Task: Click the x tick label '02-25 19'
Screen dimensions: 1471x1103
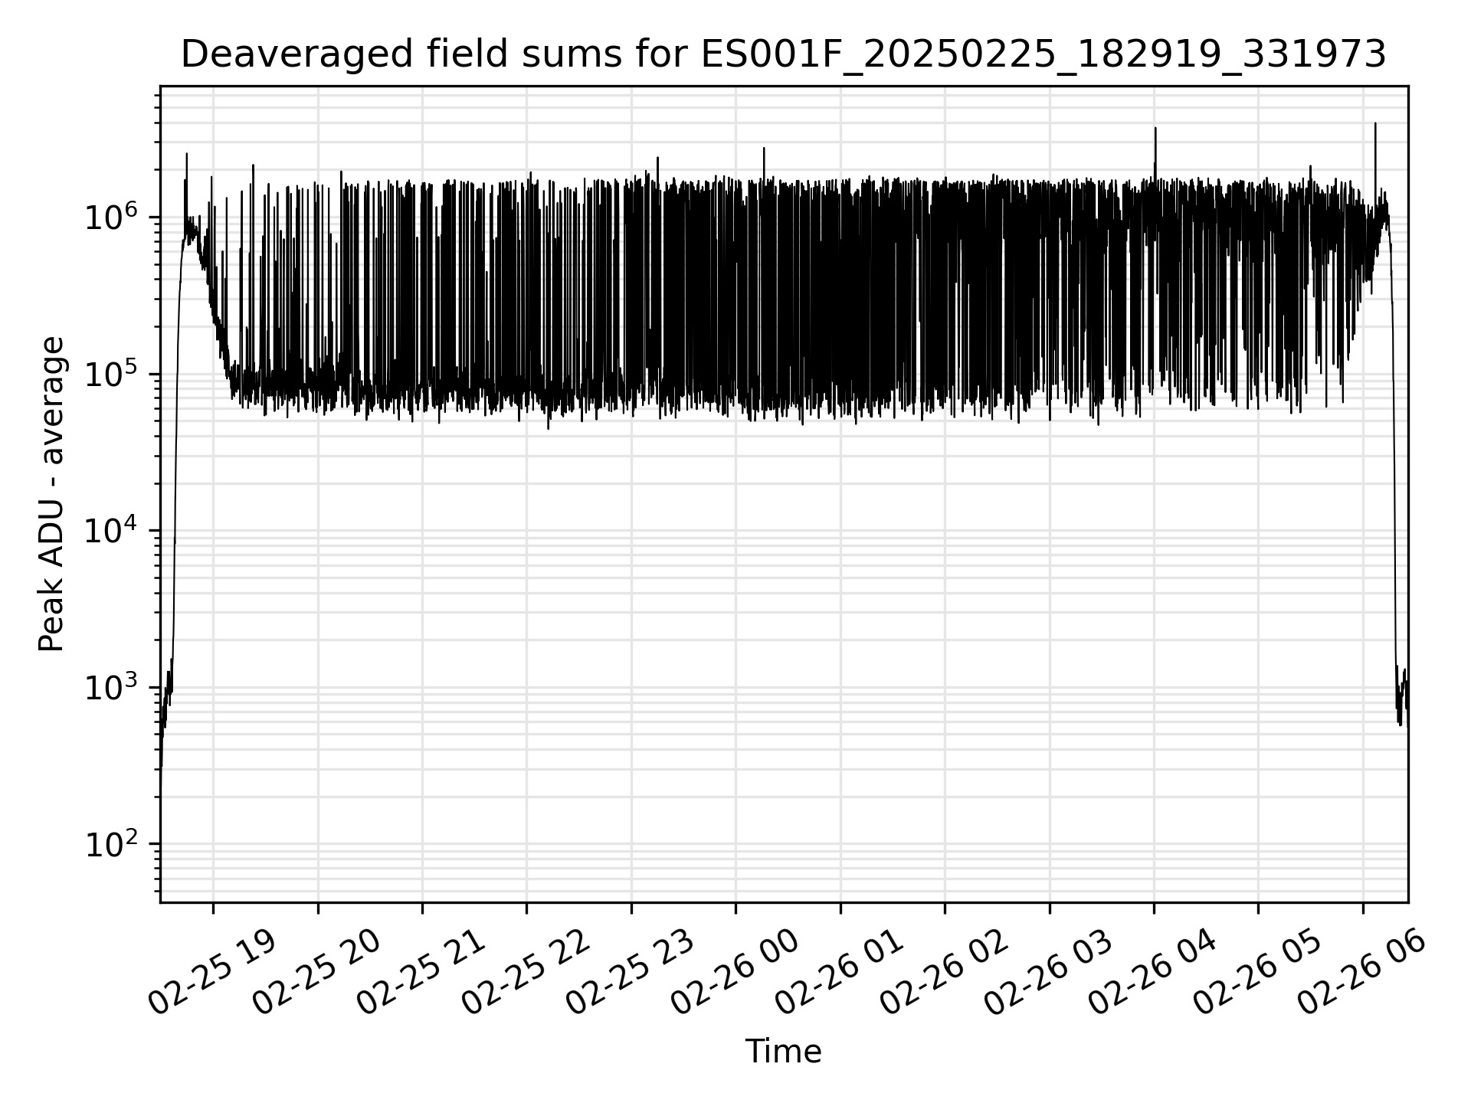Action: pos(211,972)
